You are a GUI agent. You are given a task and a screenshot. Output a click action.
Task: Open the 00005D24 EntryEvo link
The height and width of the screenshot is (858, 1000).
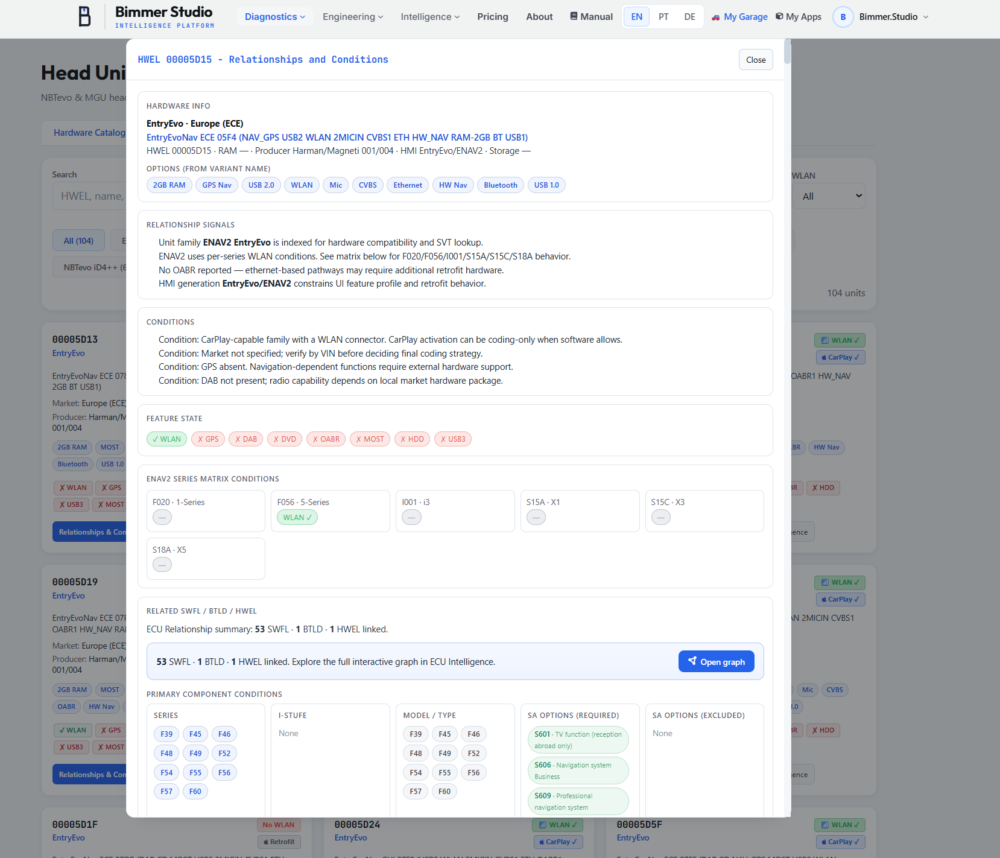click(350, 837)
